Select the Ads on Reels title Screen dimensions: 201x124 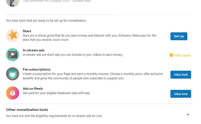click(x=33, y=89)
